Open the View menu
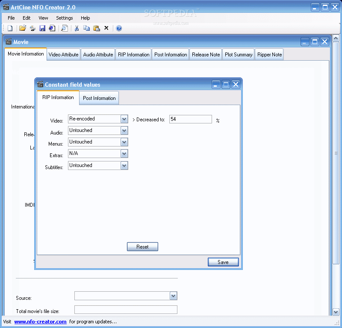 click(43, 18)
